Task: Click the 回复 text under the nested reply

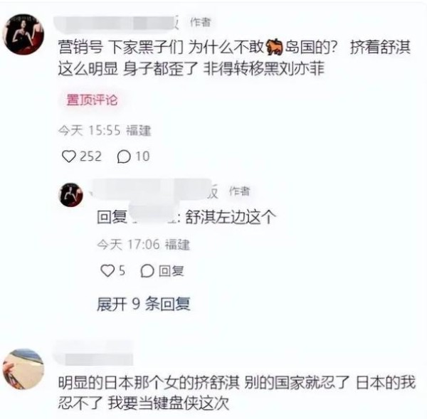Action: click(x=171, y=271)
